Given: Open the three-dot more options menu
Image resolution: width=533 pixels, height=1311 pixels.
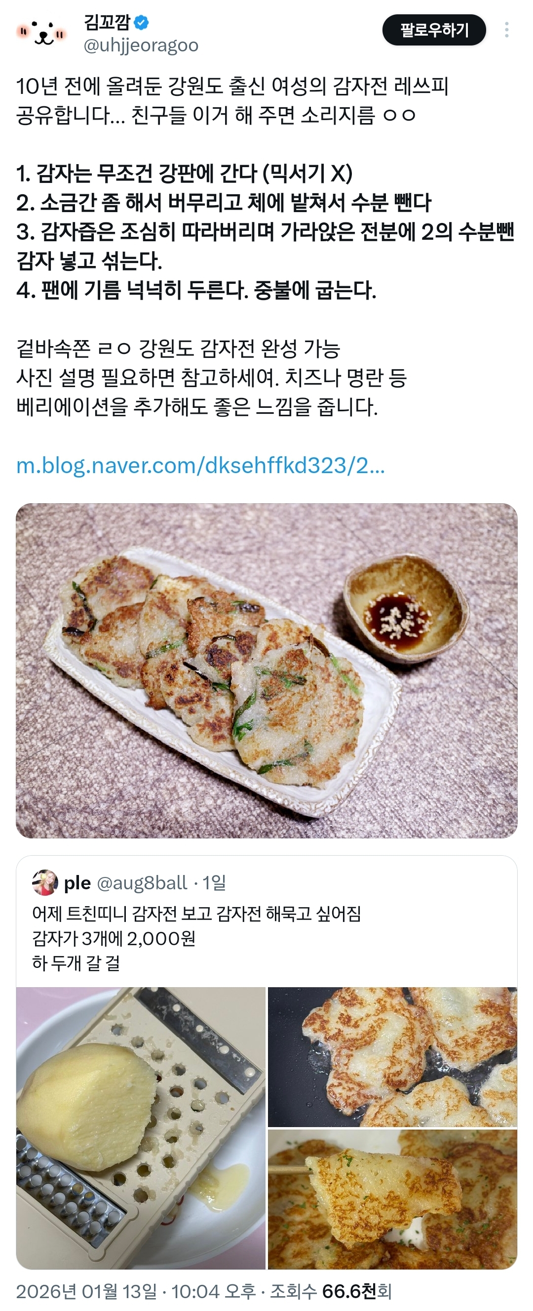Looking at the screenshot, I should click(506, 30).
